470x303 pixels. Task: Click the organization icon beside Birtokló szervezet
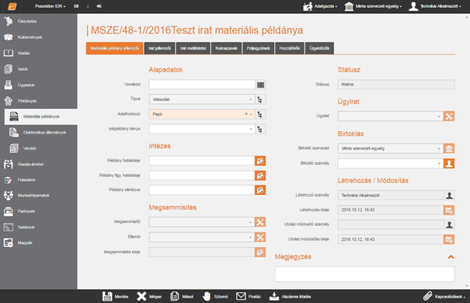pos(449,148)
